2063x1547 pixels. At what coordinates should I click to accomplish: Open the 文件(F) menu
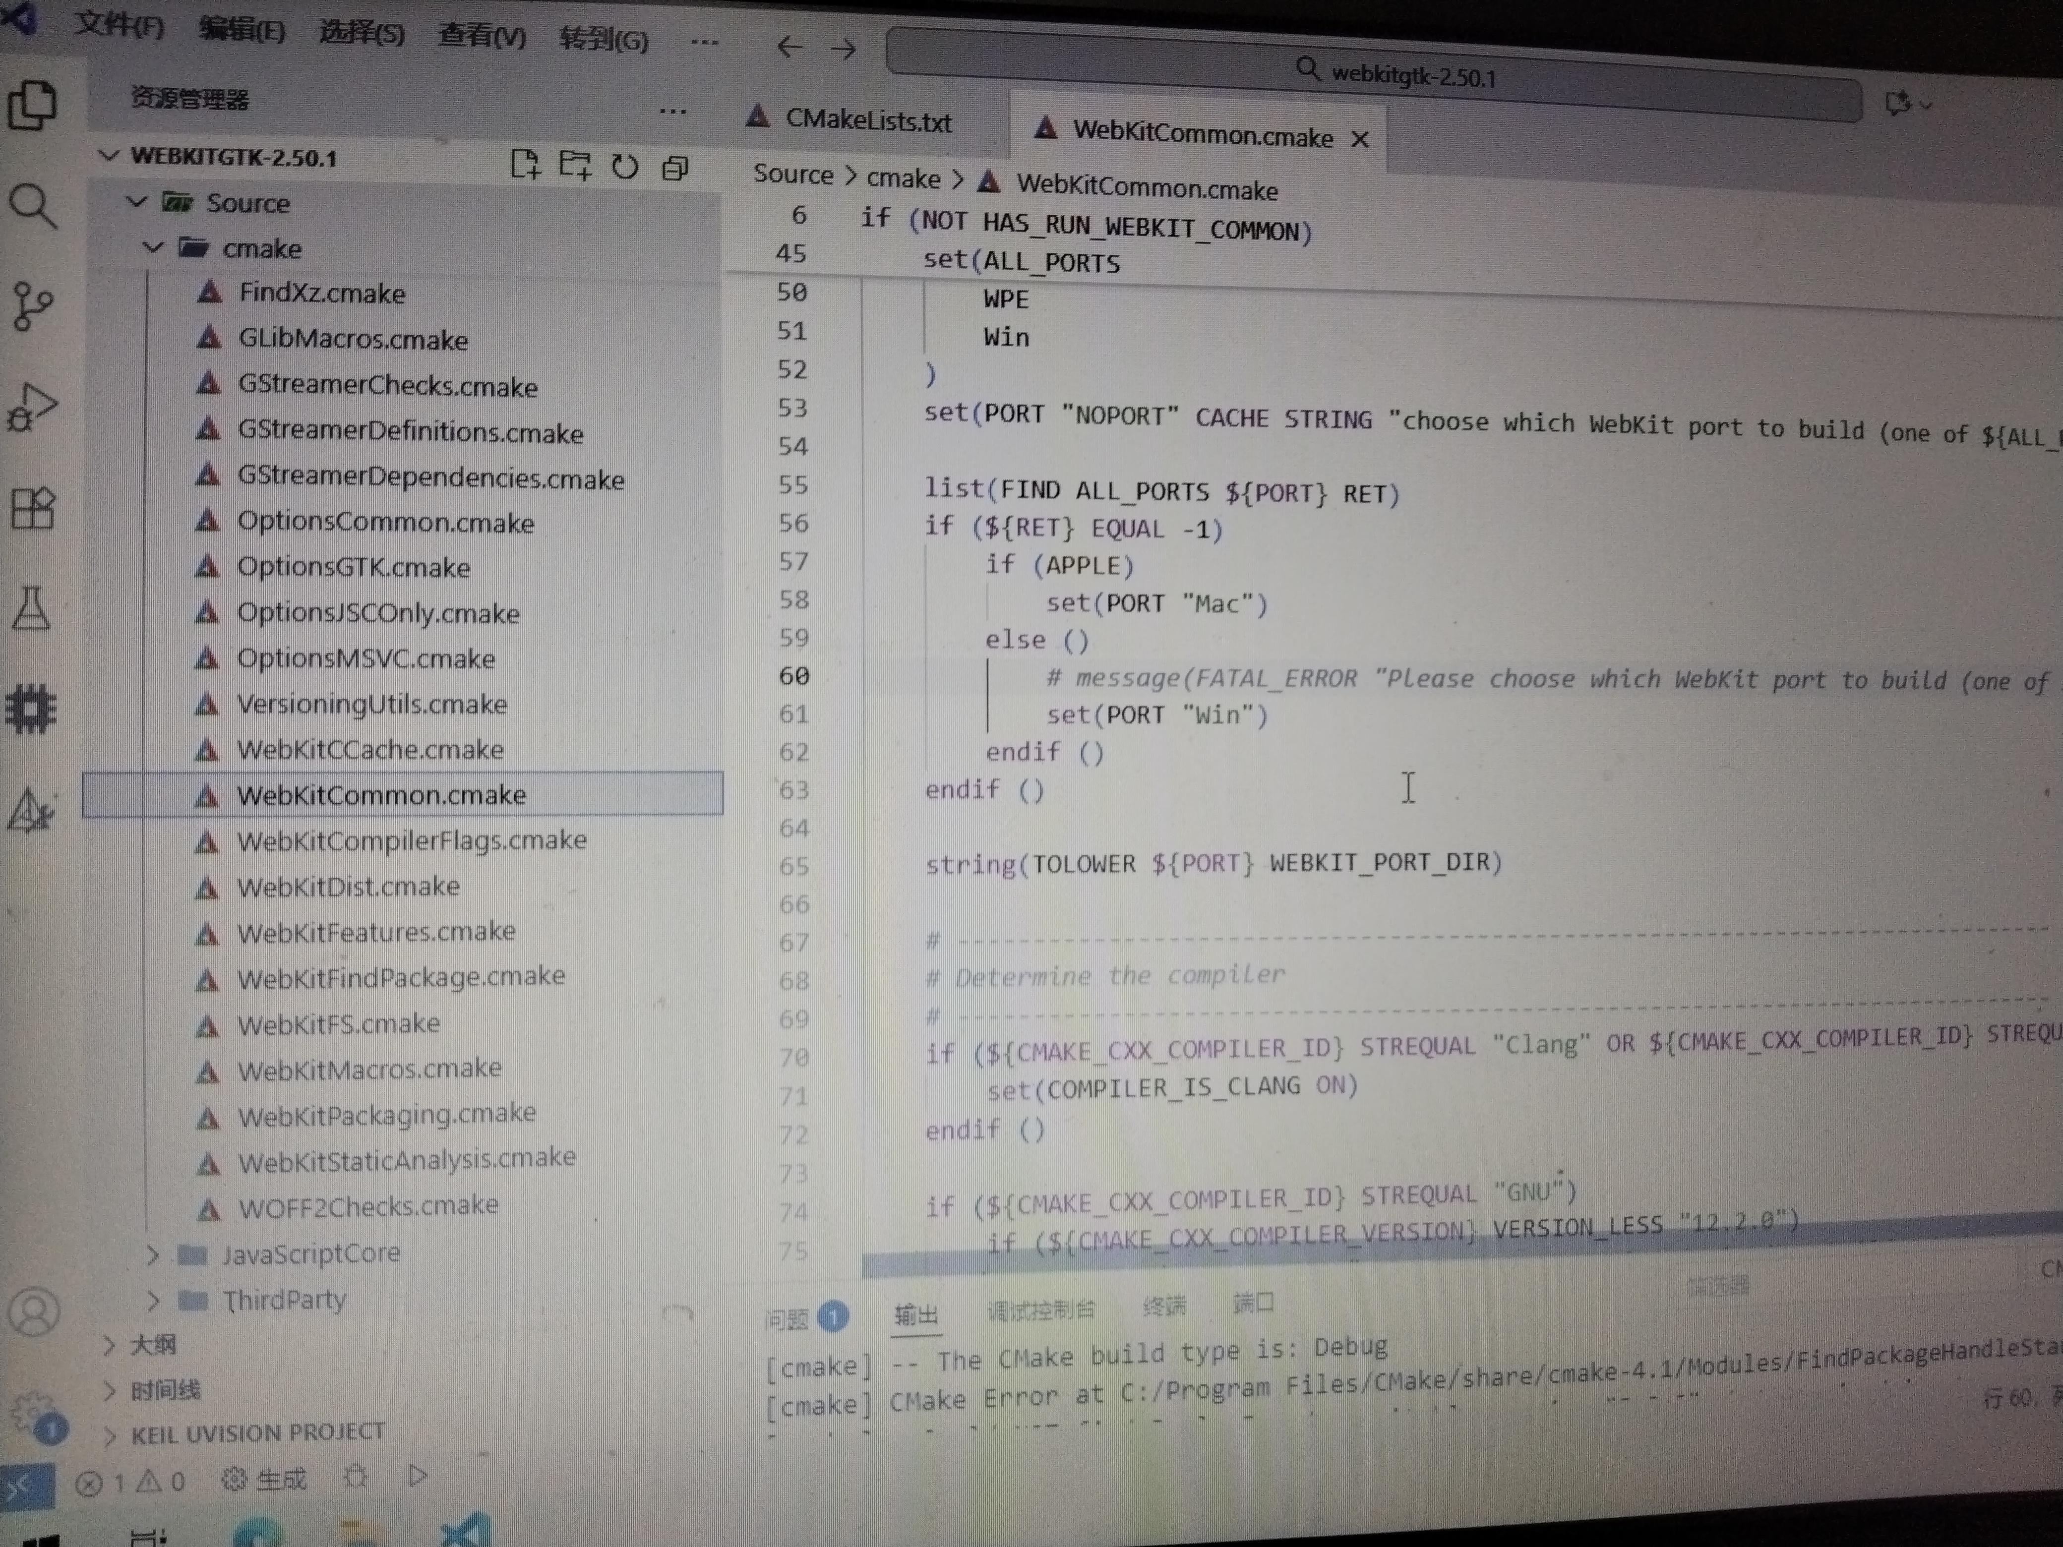point(119,25)
